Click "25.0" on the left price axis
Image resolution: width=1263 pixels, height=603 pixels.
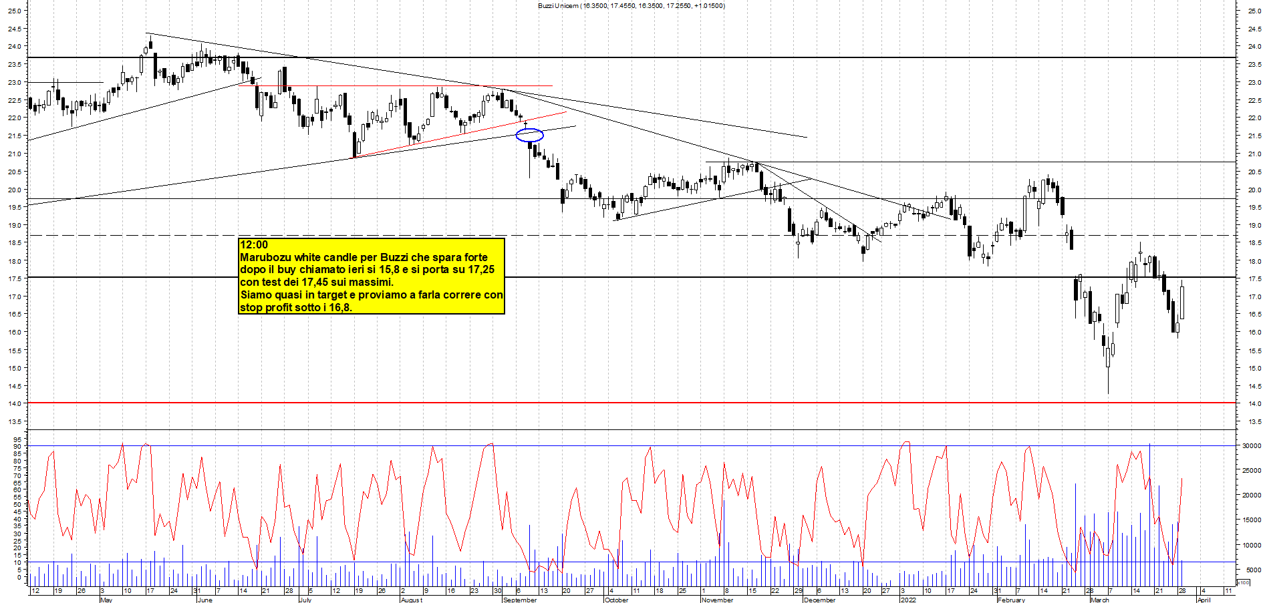(x=13, y=11)
